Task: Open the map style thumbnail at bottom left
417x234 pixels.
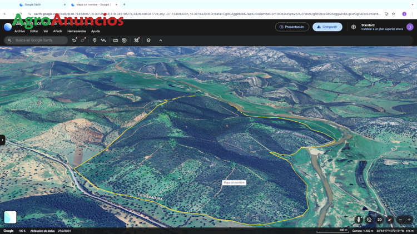Action: [10, 217]
